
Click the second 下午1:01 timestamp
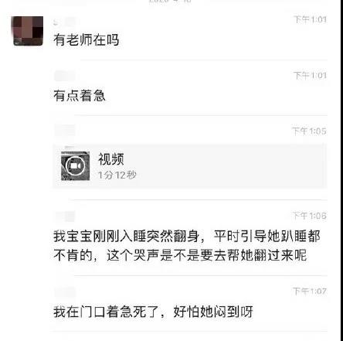(x=310, y=76)
